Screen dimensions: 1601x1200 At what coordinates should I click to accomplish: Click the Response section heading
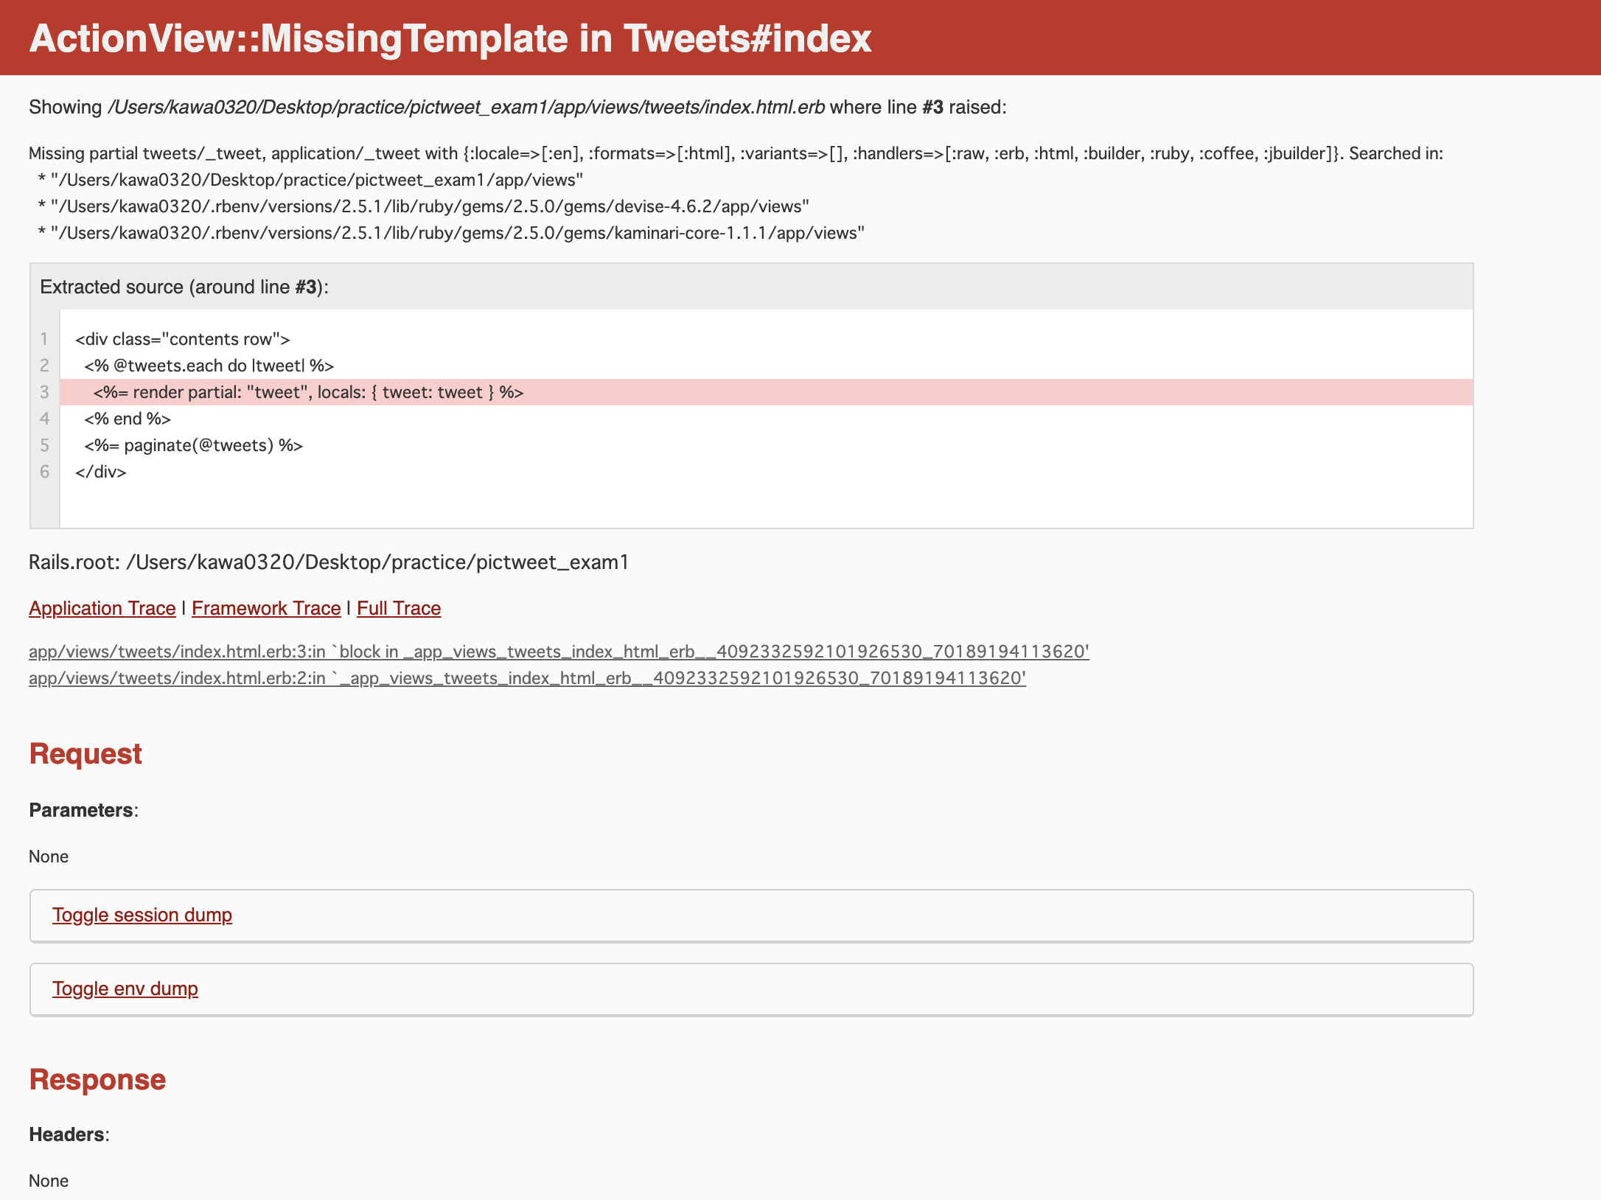coord(97,1080)
